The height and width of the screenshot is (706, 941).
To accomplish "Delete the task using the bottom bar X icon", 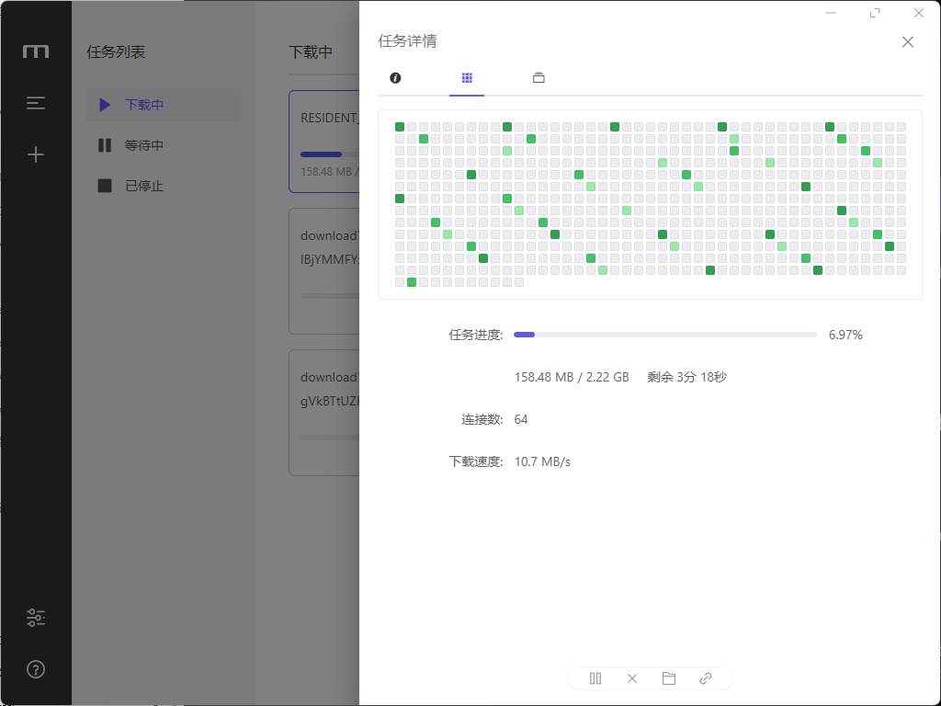I will click(x=632, y=678).
